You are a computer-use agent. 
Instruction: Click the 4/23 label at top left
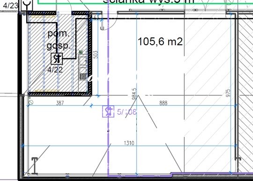coord(11,6)
